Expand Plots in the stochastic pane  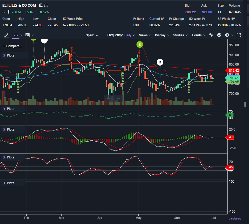pos(9,157)
